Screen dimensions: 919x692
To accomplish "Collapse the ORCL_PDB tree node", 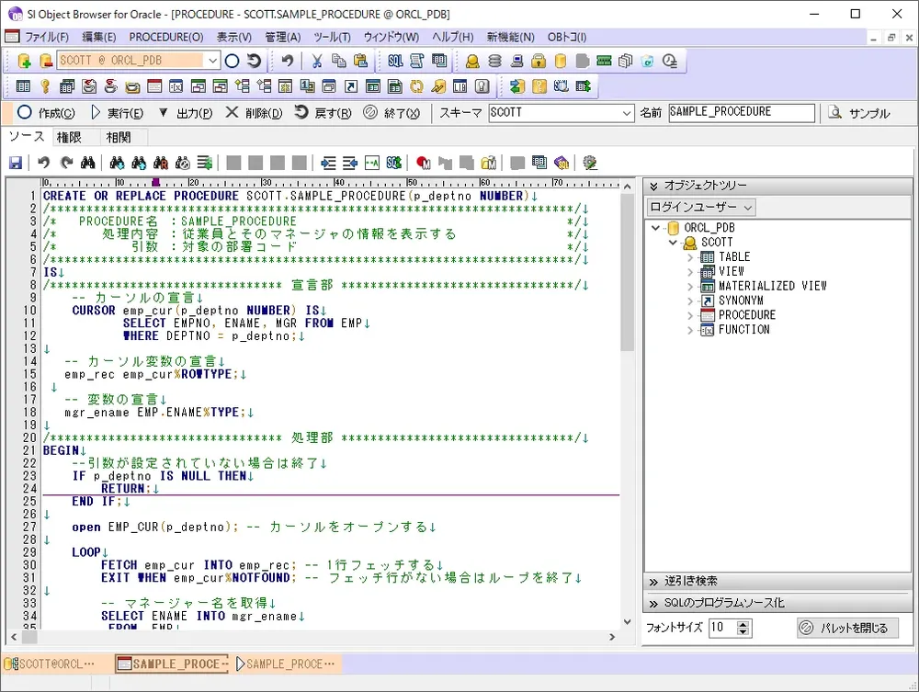I will coord(656,228).
